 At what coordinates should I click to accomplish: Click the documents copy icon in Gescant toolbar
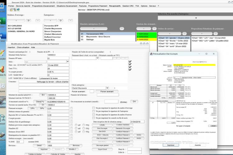[x=15, y=10]
